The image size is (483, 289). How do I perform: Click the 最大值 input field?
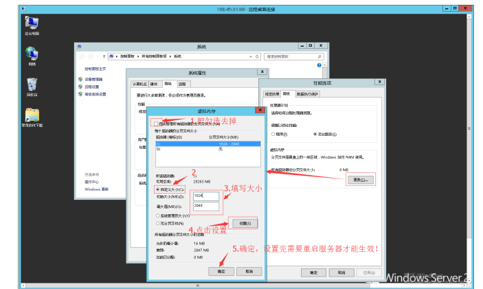click(205, 206)
